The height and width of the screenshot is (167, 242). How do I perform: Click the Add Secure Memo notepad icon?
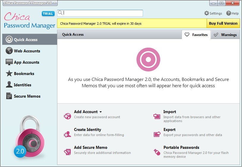tap(67, 152)
